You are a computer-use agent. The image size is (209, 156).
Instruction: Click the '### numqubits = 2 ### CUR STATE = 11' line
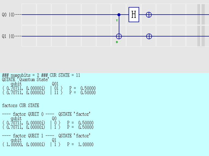pos(41,75)
